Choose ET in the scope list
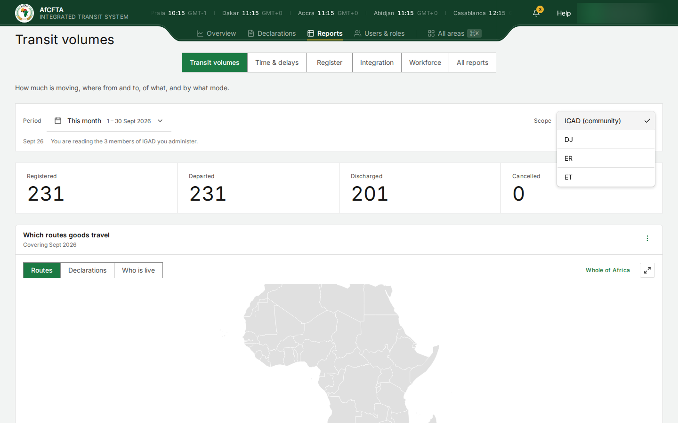The height and width of the screenshot is (423, 678). tap(606, 177)
